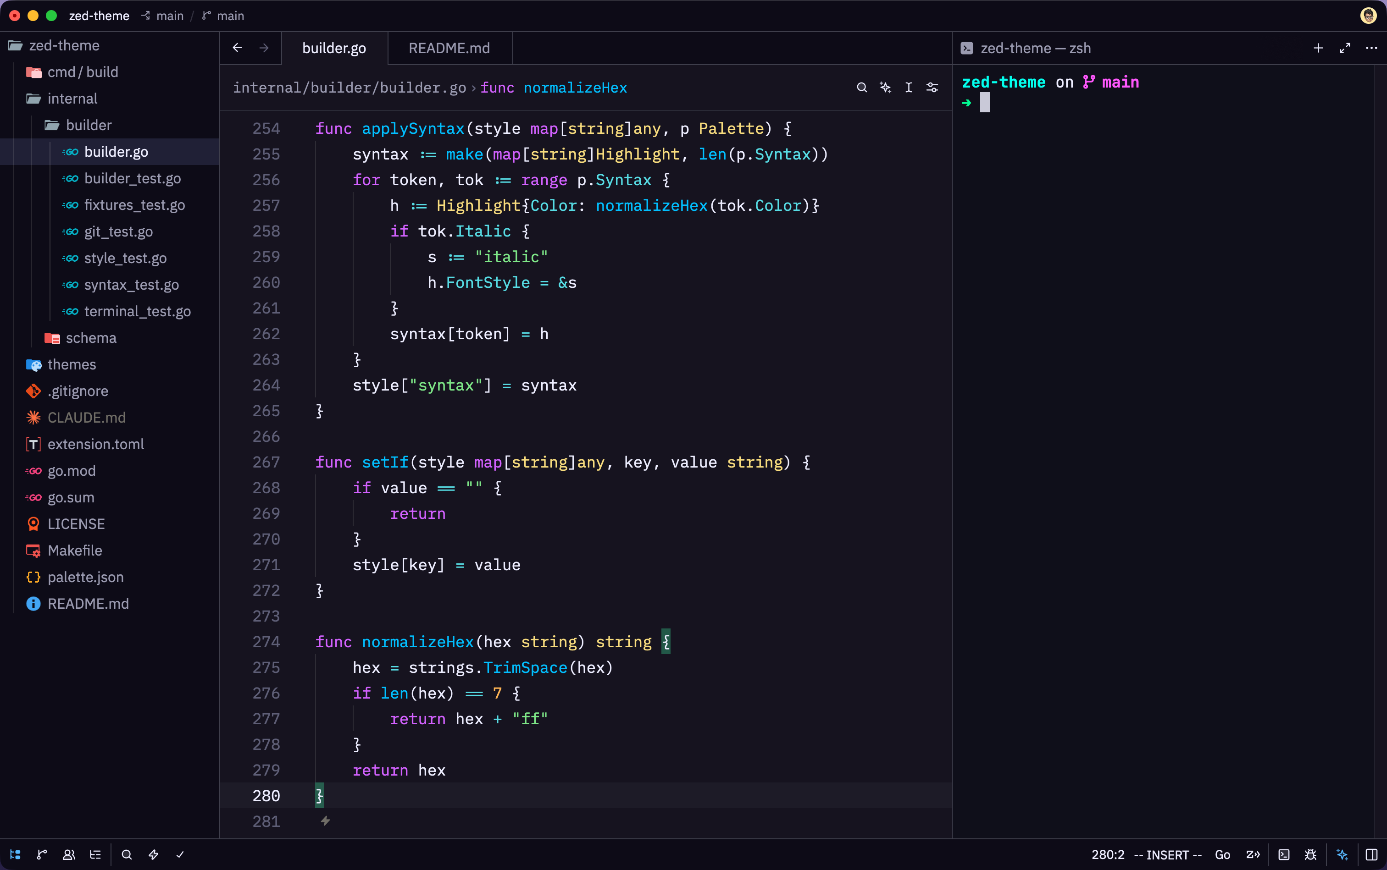The image size is (1387, 870).
Task: Search in buffer with magnifier icon
Action: 862,88
